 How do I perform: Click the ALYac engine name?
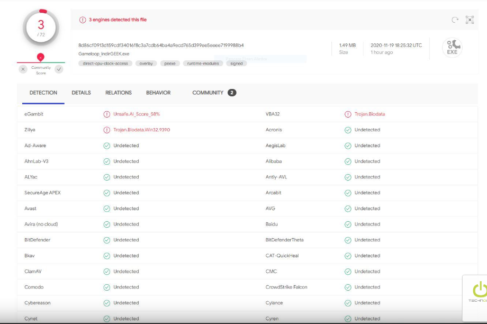(31, 177)
